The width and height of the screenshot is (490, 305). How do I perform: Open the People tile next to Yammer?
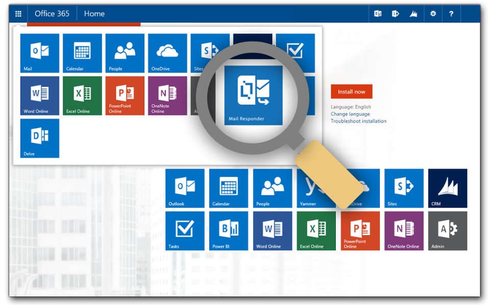[273, 188]
